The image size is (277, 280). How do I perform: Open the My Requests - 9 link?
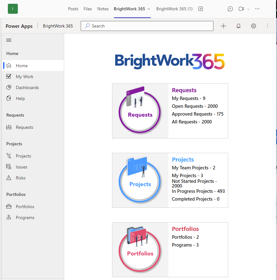(x=188, y=98)
